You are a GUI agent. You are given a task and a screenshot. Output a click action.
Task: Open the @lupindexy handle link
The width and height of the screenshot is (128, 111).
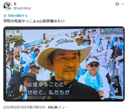(22, 8)
